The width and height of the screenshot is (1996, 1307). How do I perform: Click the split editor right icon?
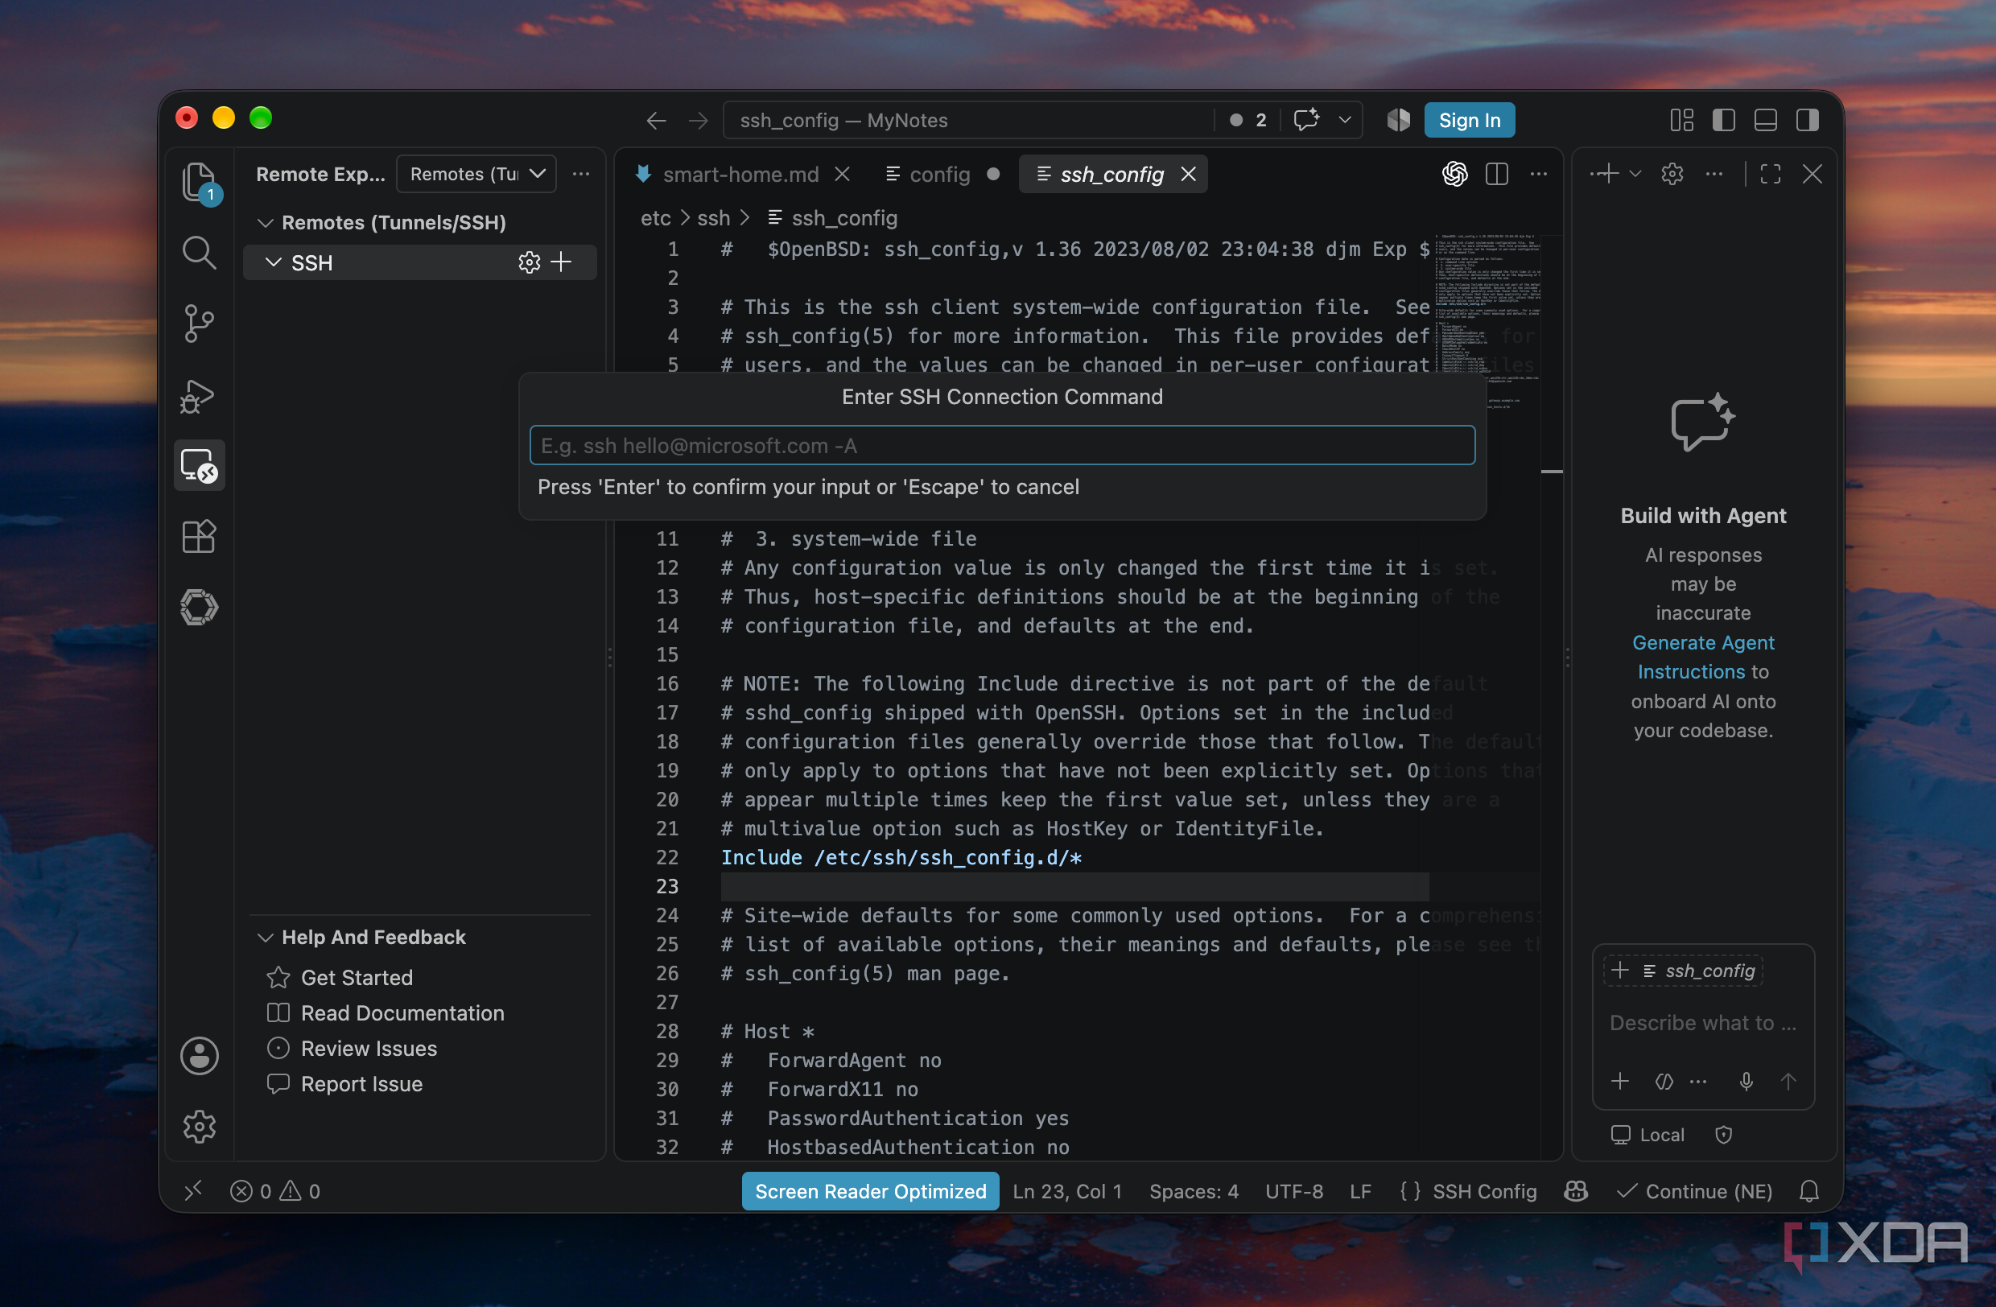(1496, 175)
